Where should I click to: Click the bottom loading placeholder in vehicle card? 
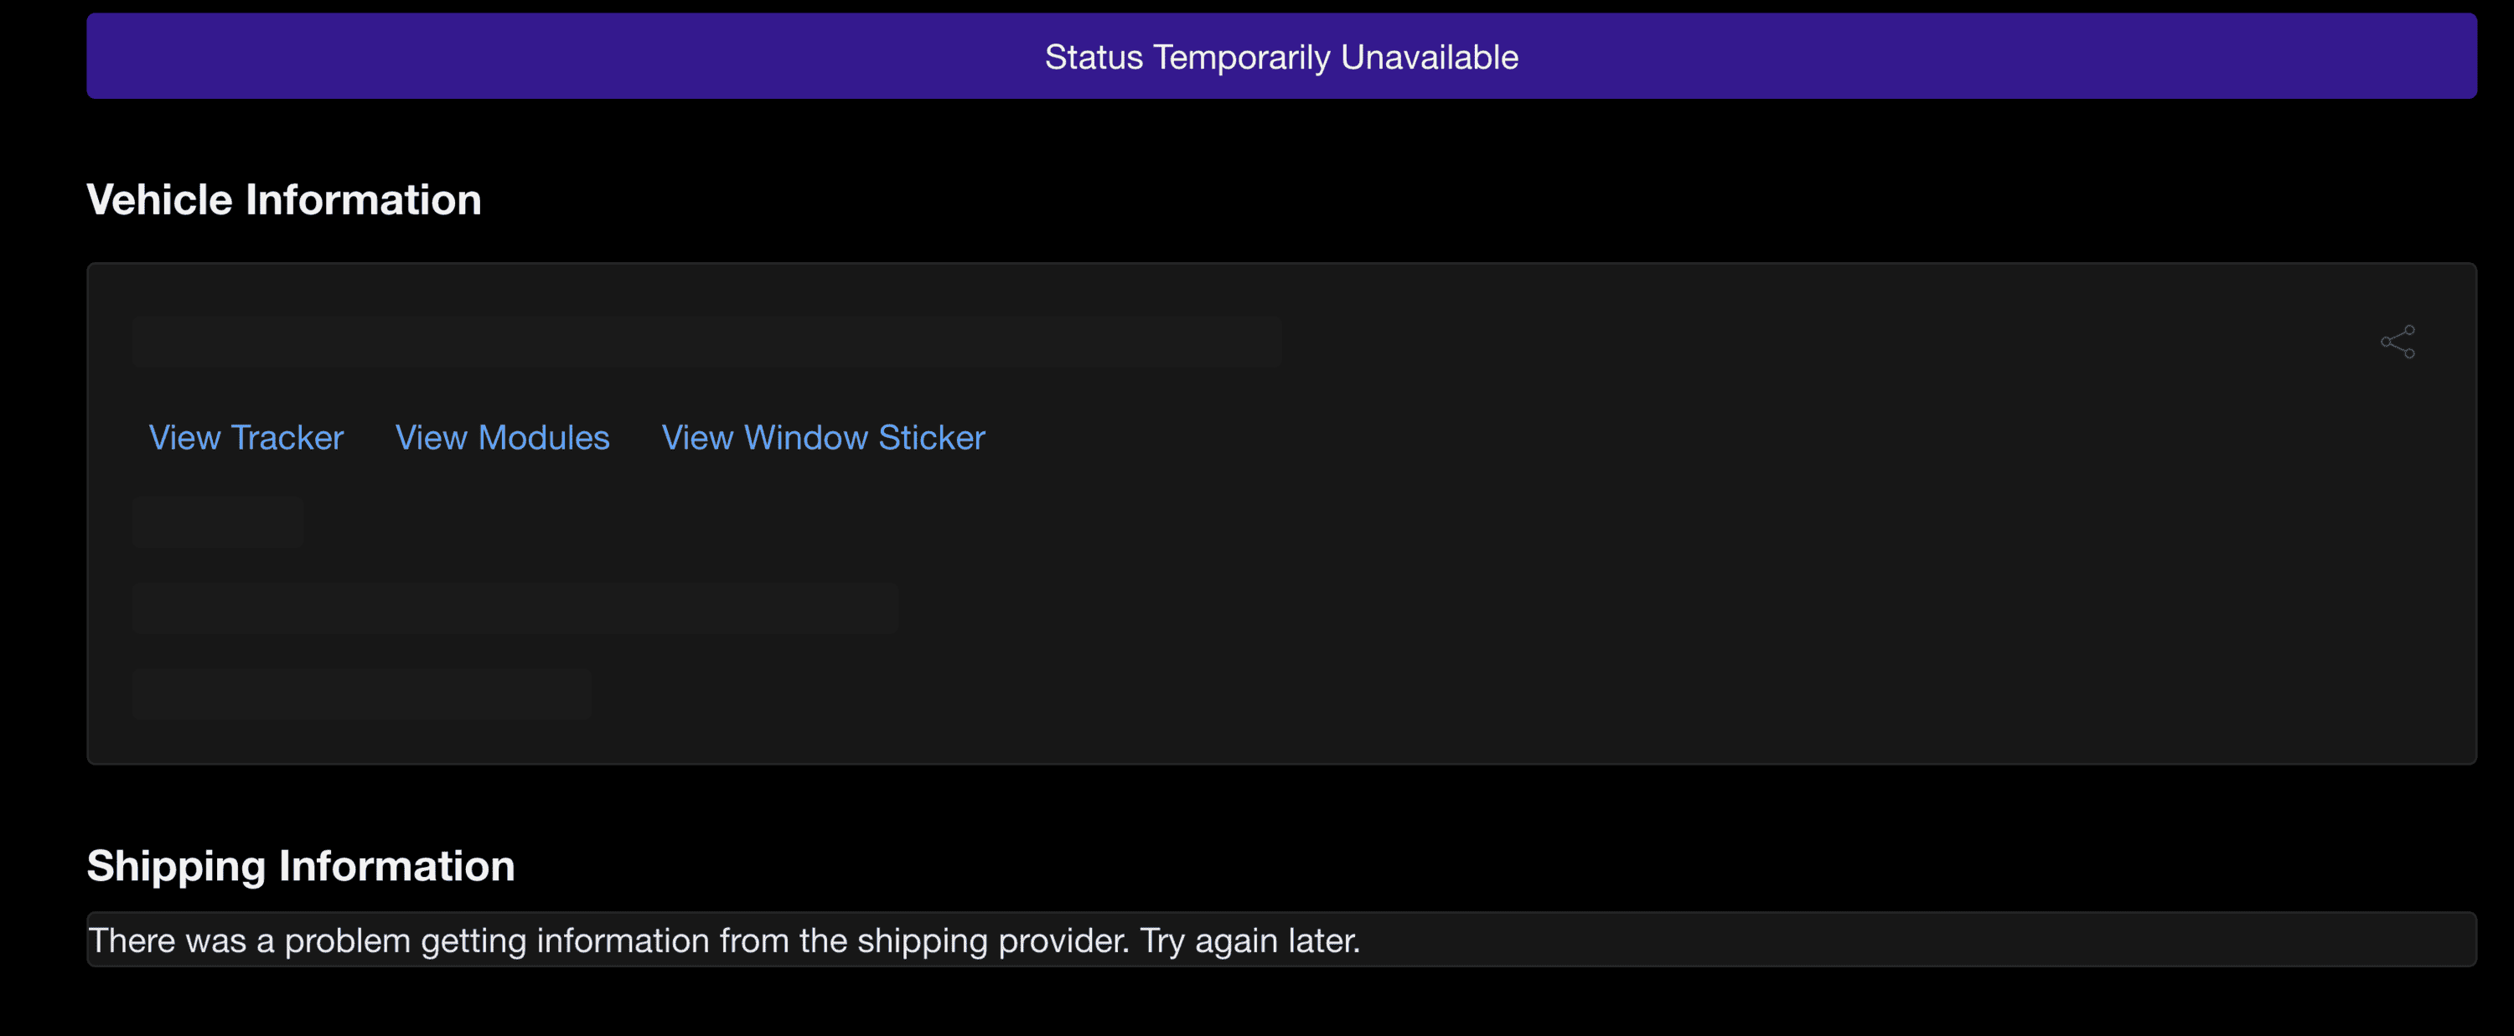(361, 694)
